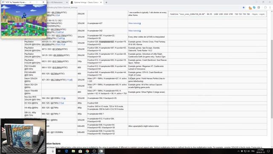273x154 pixels.
Task: Click the 'GBI ULL 480p' cell
Action: click(x=32, y=114)
